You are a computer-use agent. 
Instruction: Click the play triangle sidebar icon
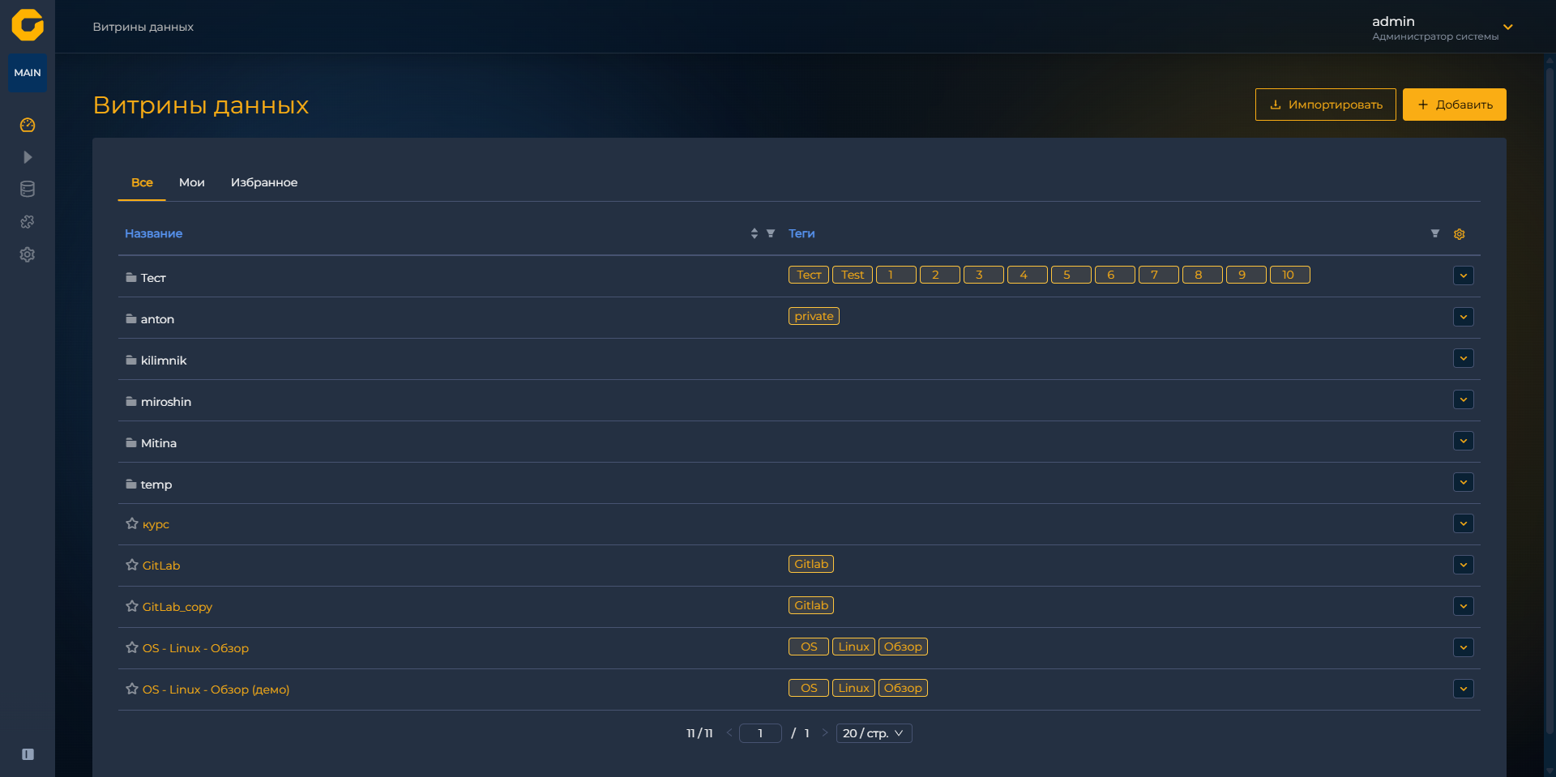(x=28, y=157)
